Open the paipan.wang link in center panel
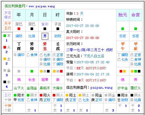The image size is (145, 115). click(101, 88)
